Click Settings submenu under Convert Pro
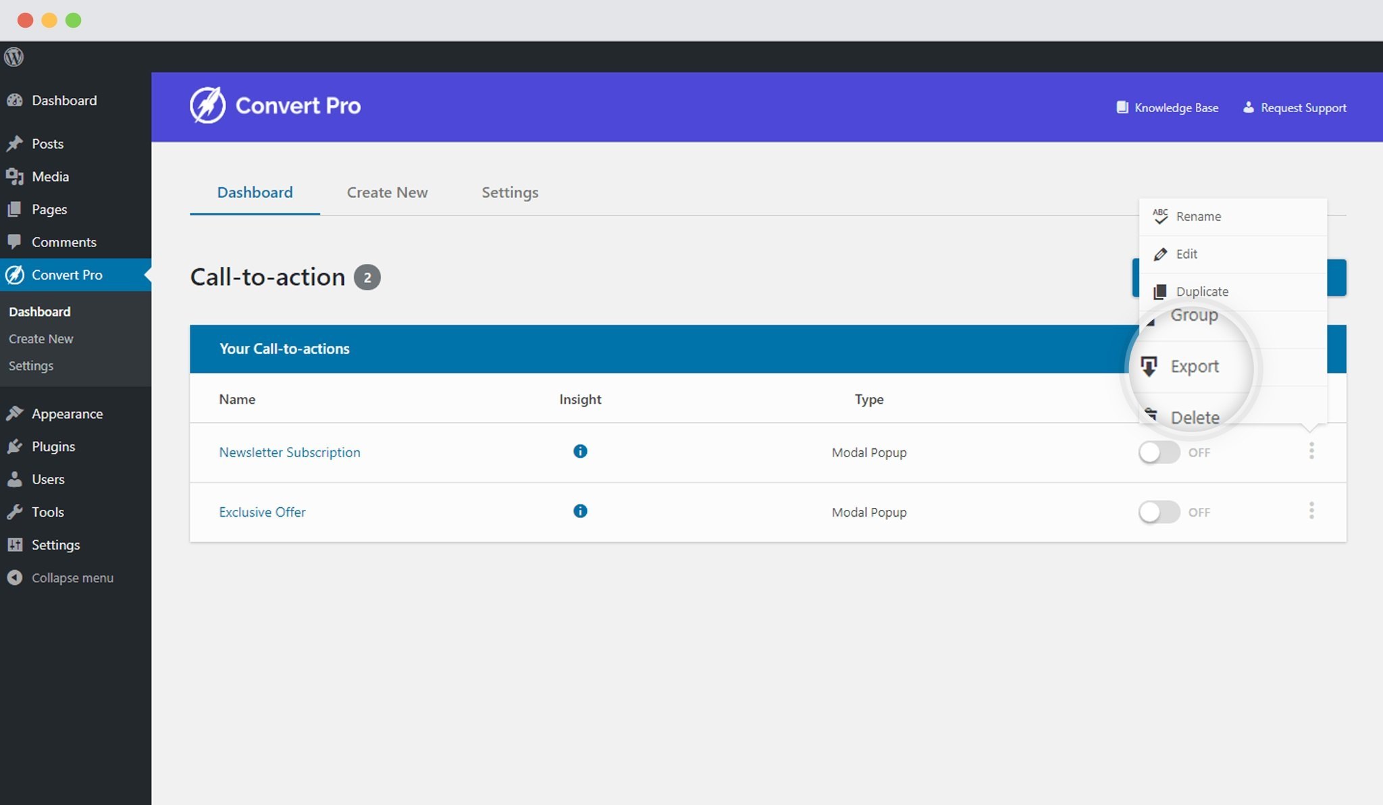The height and width of the screenshot is (805, 1383). [30, 365]
